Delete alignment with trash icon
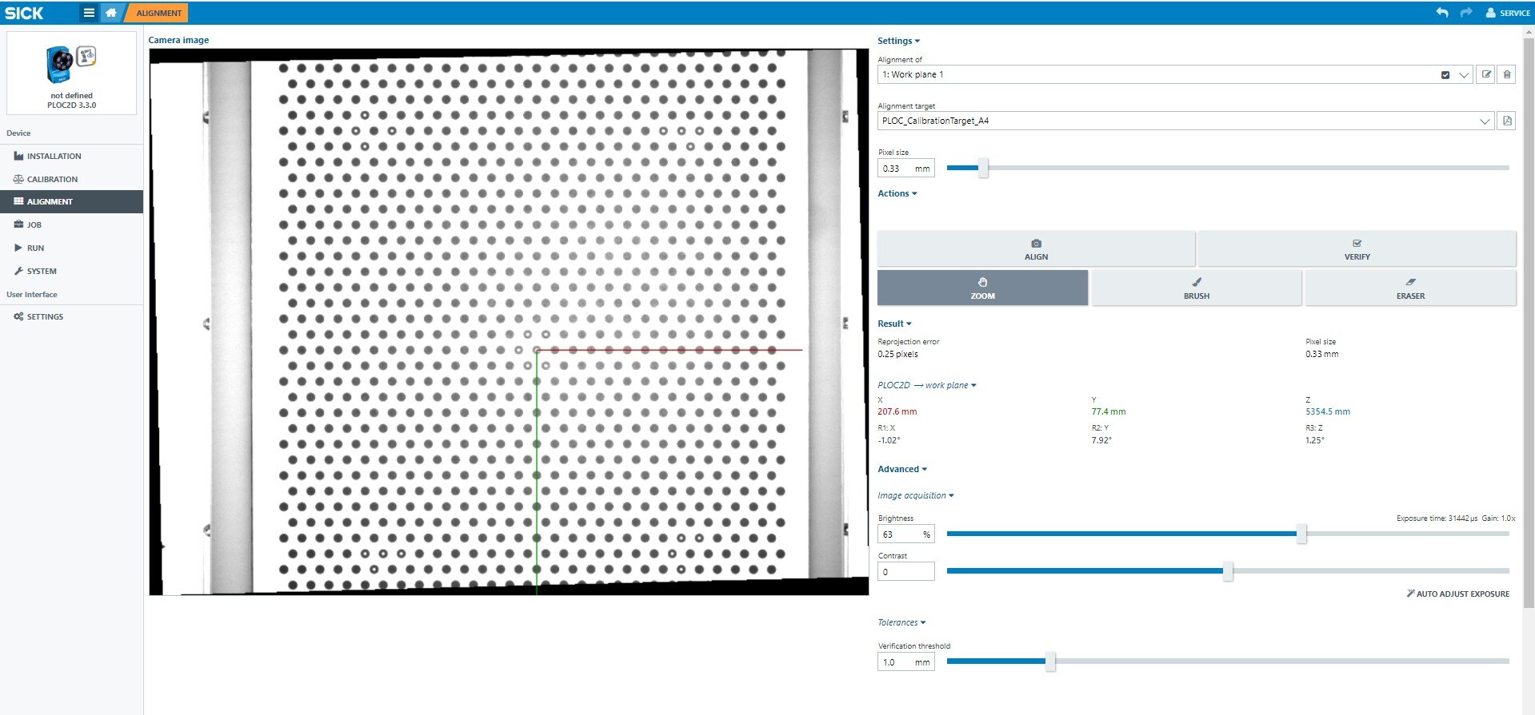 (1507, 74)
